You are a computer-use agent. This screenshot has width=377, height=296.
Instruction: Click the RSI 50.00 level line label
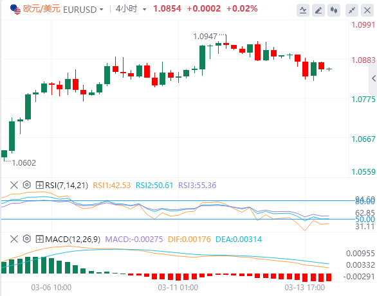click(365, 219)
